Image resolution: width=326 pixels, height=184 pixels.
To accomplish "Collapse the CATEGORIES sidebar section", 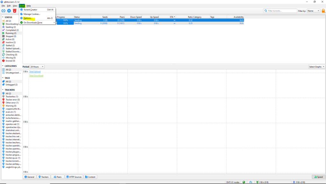I will 3,66.
